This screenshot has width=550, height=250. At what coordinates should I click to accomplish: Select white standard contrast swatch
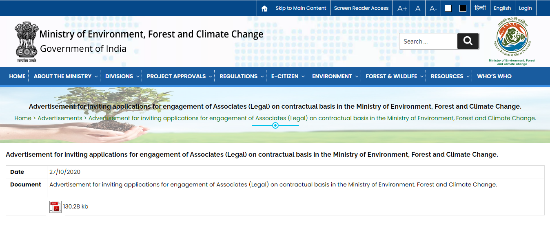[x=448, y=8]
